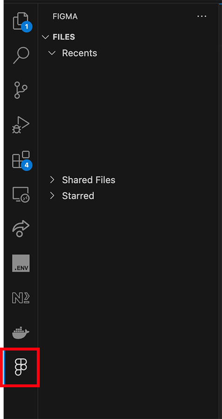The height and width of the screenshot is (419, 222).
Task: Expand the Shared Files chevron
Action: pos(52,180)
